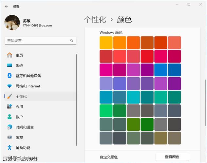Viewport: 207px width, 163px height.
Task: Pick the mint teal-green swatch in fifth row
Action: coord(161,97)
